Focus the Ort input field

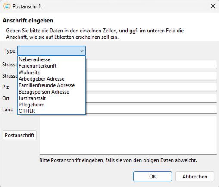point(151,98)
